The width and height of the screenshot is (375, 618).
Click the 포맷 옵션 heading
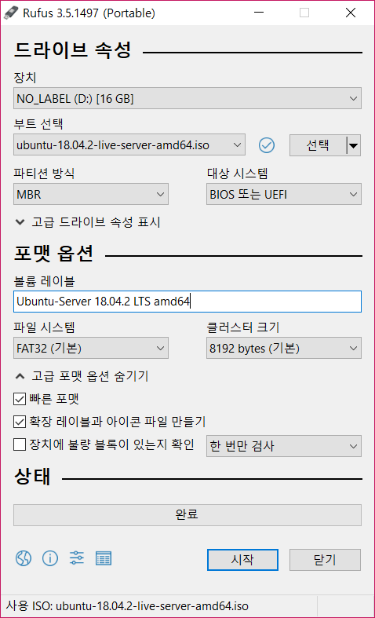(x=53, y=254)
